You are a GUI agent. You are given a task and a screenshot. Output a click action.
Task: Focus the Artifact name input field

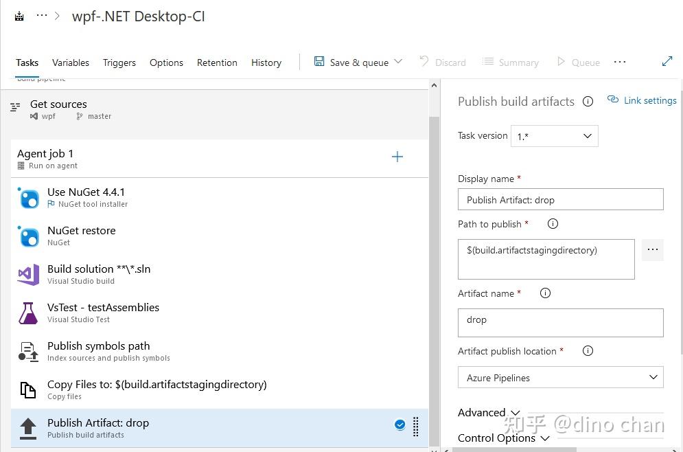[561, 323]
